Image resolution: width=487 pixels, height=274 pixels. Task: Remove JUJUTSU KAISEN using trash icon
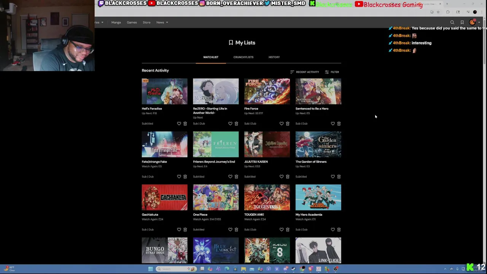[288, 177]
